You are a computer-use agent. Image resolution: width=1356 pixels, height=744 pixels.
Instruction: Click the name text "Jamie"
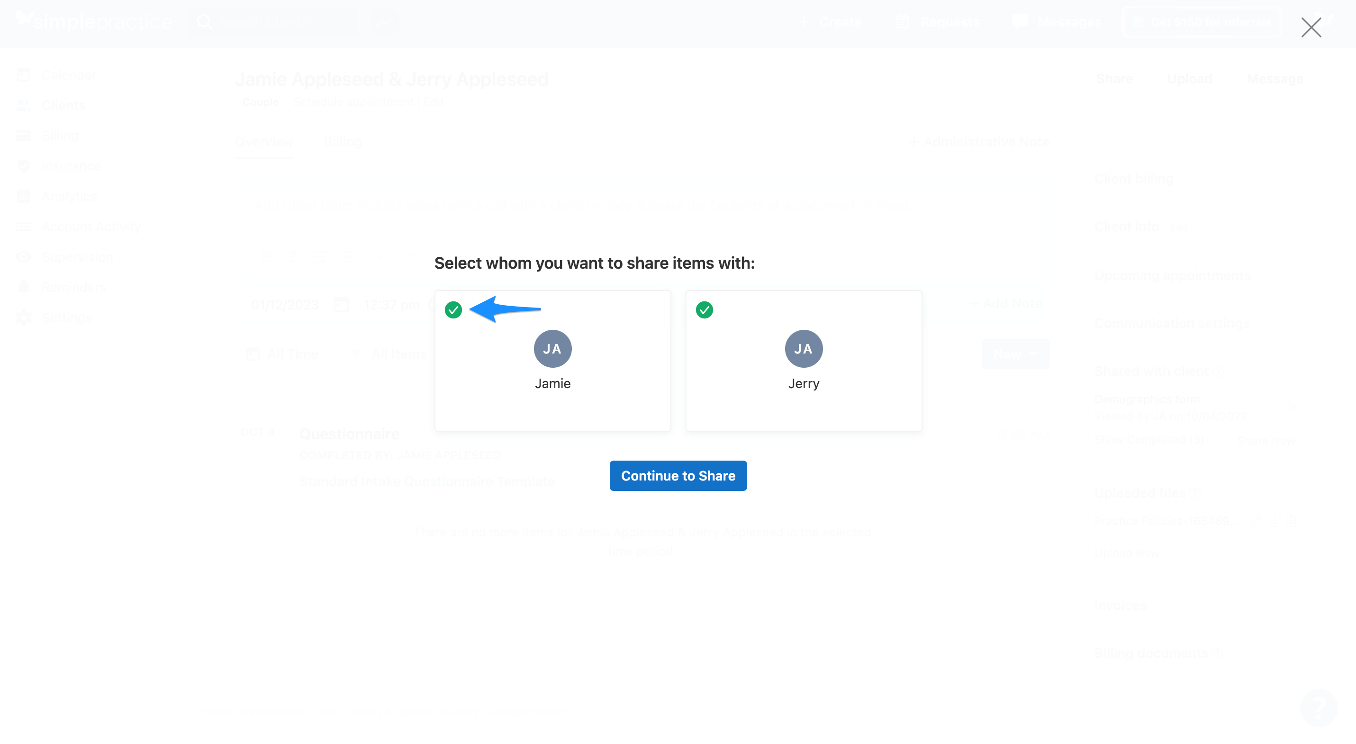[x=553, y=383]
